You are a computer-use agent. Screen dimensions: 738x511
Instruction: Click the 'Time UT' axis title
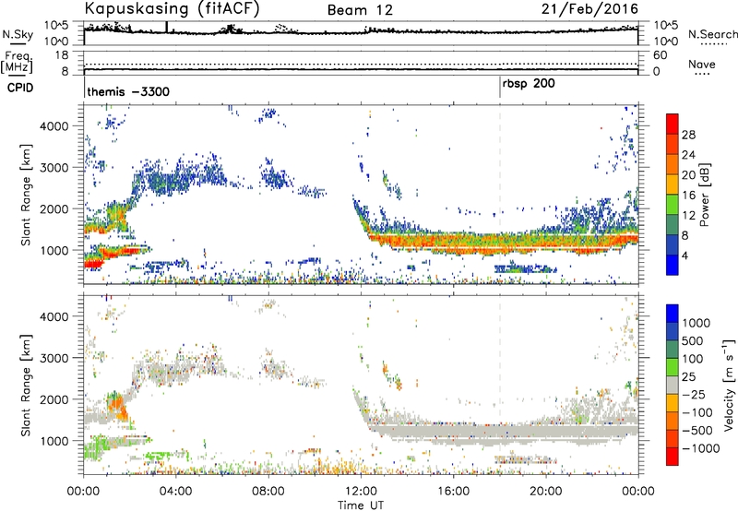361,505
